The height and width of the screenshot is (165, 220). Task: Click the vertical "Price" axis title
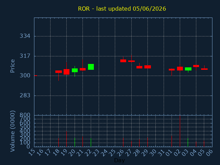coord(12,66)
